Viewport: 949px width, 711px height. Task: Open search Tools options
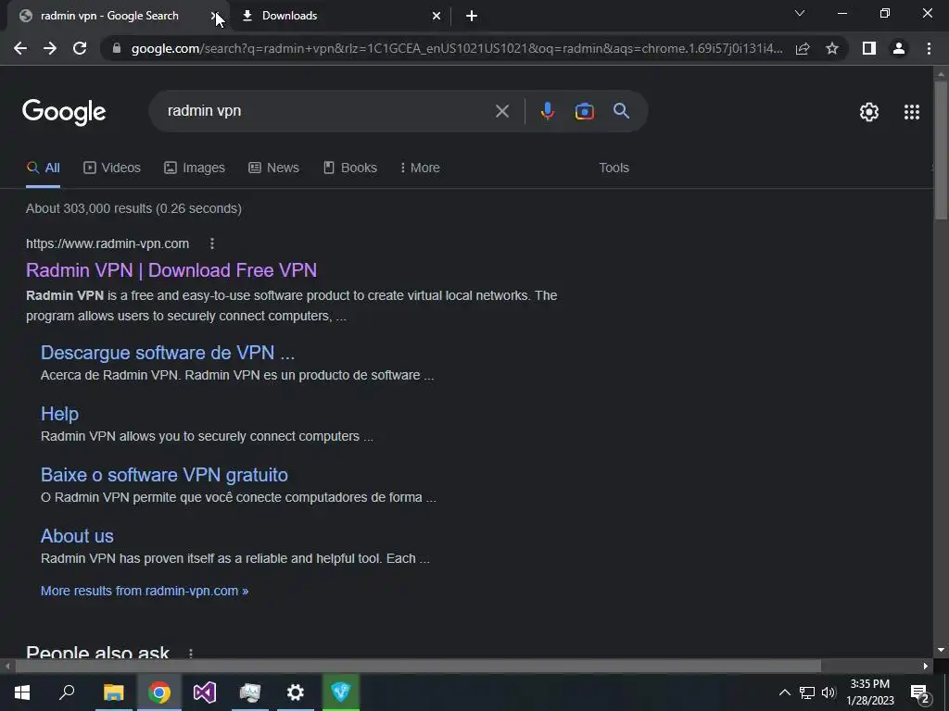pos(614,168)
